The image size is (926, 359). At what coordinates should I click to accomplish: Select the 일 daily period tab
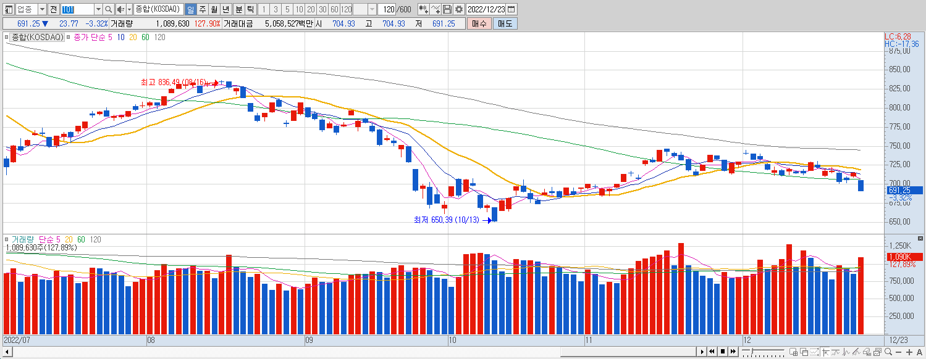point(190,9)
